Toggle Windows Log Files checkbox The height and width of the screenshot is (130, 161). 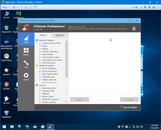pos(40,102)
